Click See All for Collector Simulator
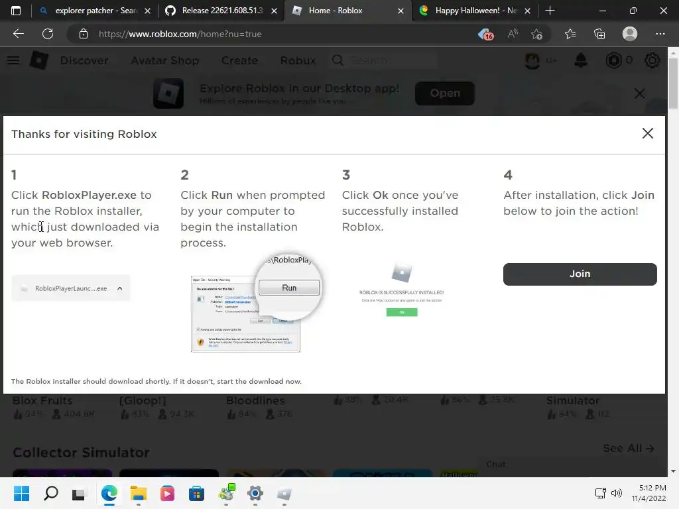 629,449
